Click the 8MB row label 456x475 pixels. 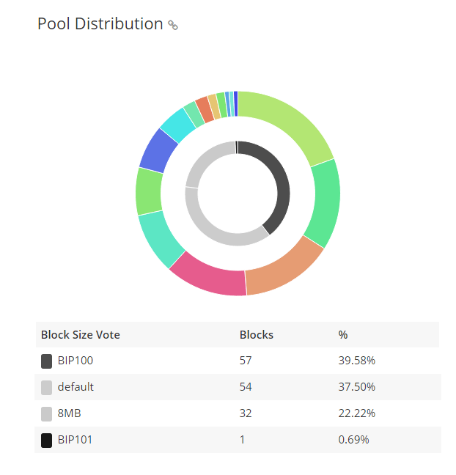click(x=70, y=413)
